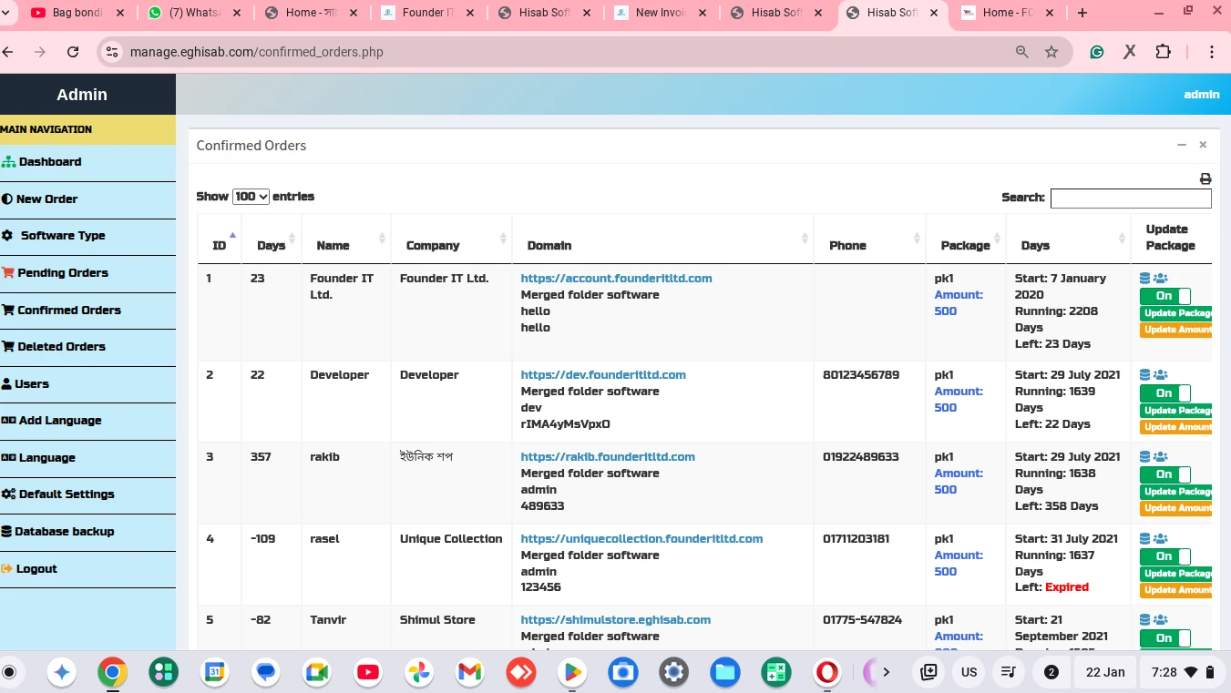The image size is (1231, 693).
Task: Open the Show entries count dropdown
Action: pyautogui.click(x=251, y=197)
